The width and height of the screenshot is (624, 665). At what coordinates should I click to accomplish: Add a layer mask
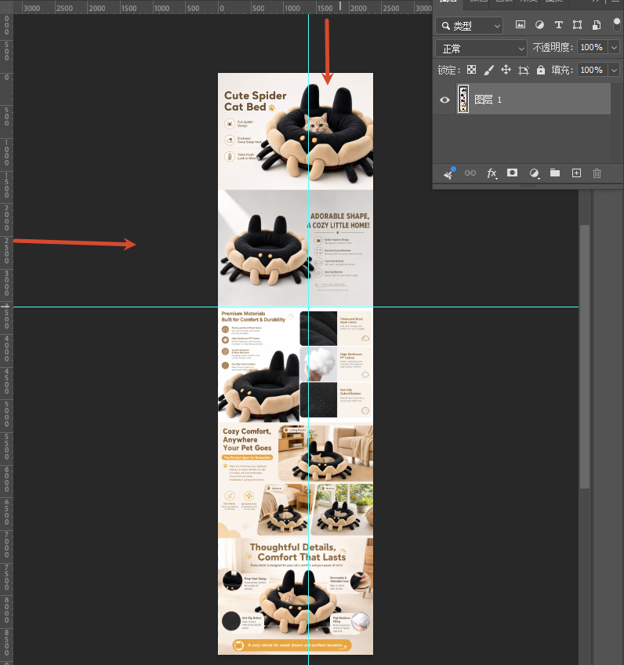coord(512,173)
